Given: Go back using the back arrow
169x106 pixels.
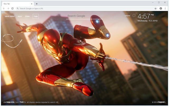Looking at the screenshot, I should (4, 8).
